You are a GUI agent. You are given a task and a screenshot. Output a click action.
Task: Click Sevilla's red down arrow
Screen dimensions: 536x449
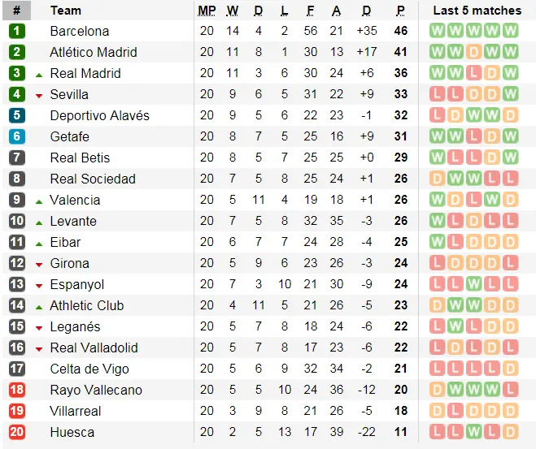pos(38,95)
